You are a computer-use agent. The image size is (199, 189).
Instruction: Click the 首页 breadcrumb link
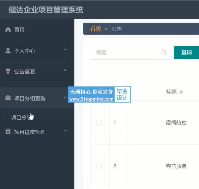pos(96,29)
